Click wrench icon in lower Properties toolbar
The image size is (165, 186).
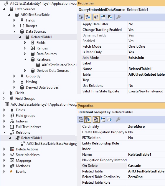coord(118,119)
